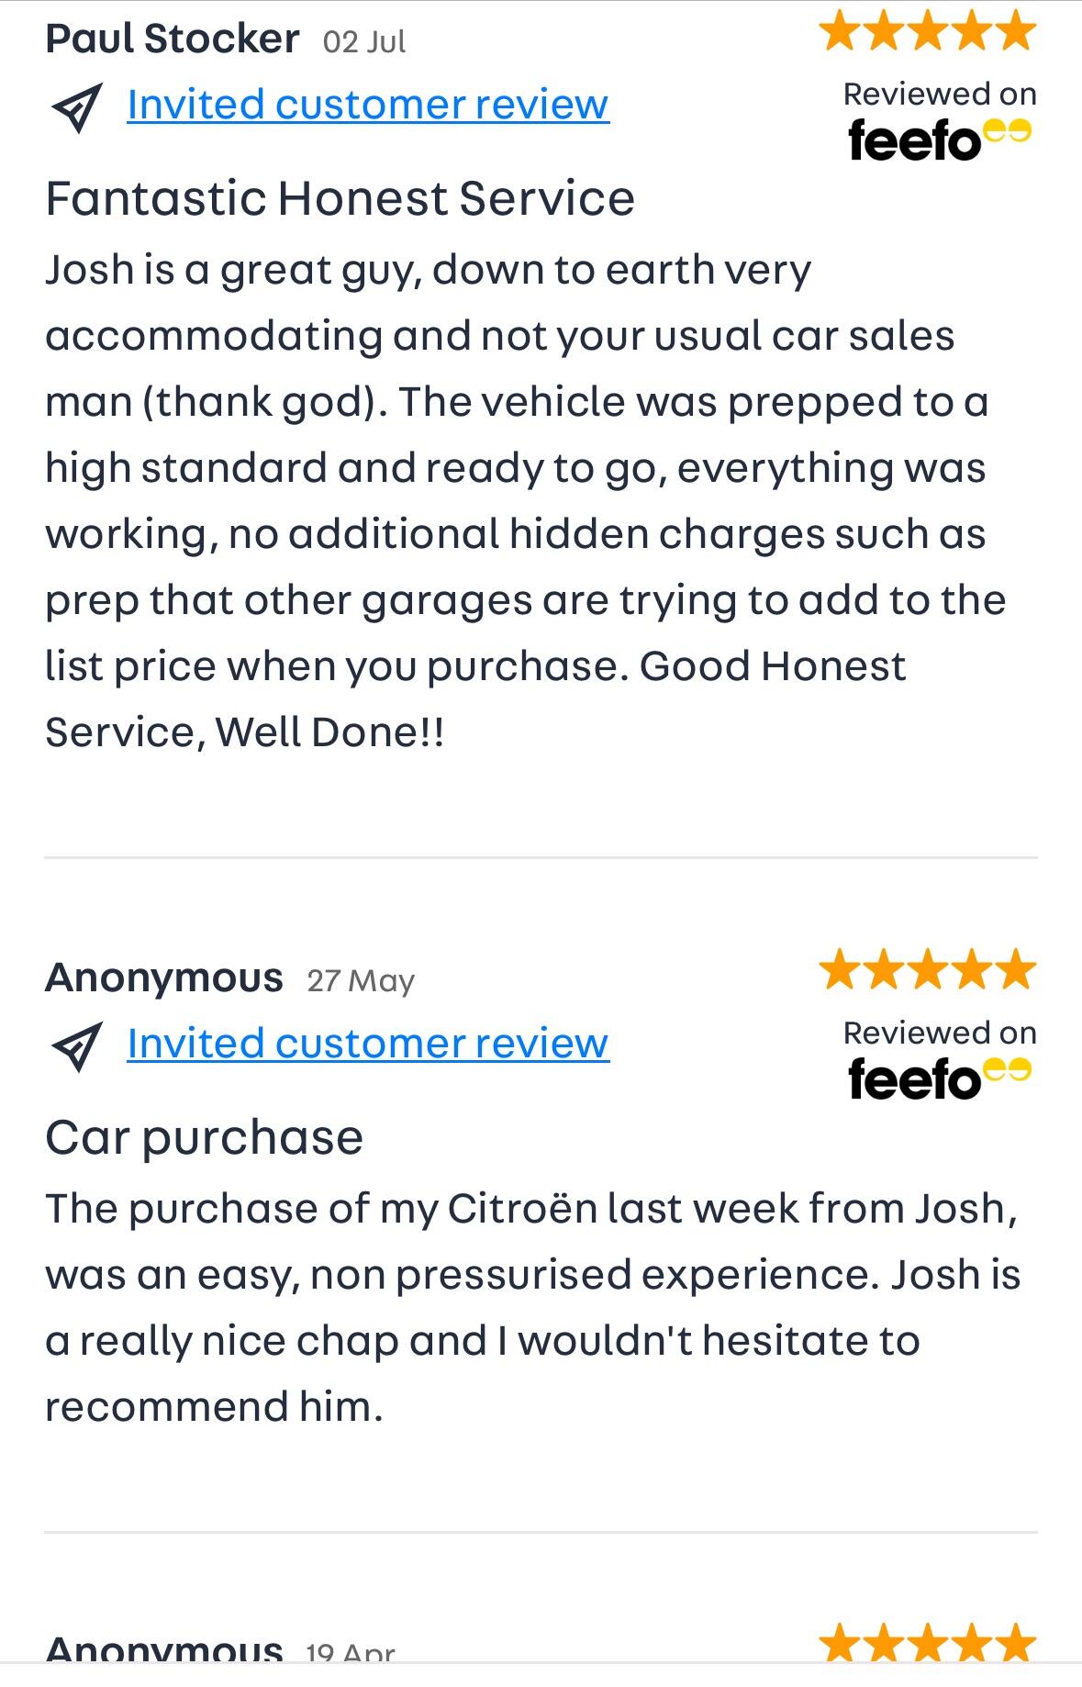
Task: Click the paper plane icon in Paul Stocker's review
Action: pyautogui.click(x=77, y=108)
